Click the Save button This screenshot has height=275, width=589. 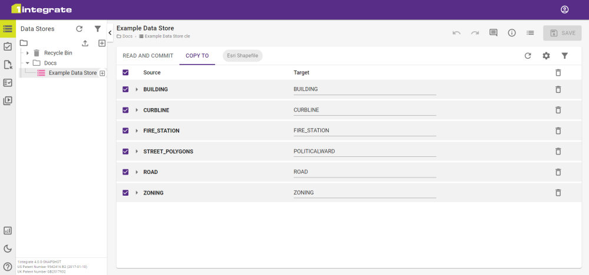point(562,33)
